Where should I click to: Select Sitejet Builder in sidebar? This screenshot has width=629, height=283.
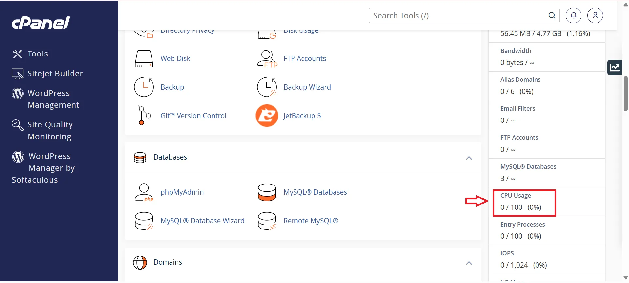pos(55,74)
